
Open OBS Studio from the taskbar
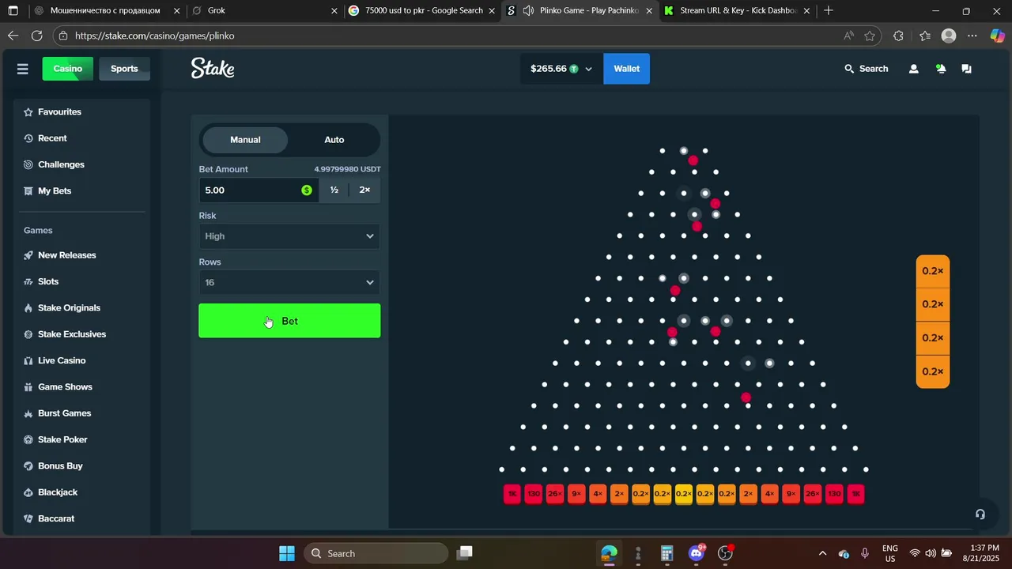click(725, 553)
